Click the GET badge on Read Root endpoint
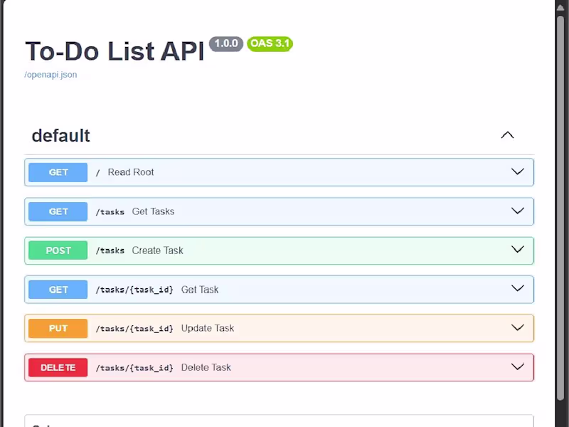Image resolution: width=569 pixels, height=427 pixels. 57,172
